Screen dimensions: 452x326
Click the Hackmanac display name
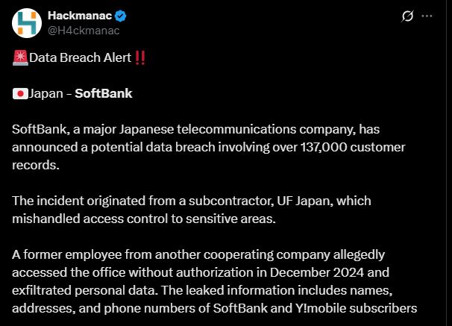(80, 16)
